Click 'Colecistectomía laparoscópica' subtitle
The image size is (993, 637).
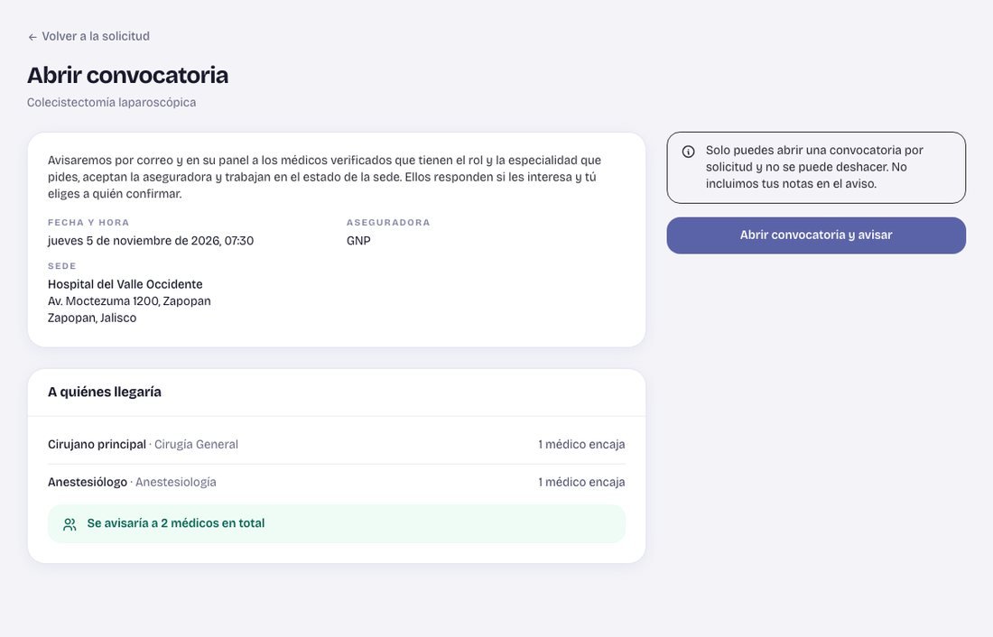pos(111,103)
